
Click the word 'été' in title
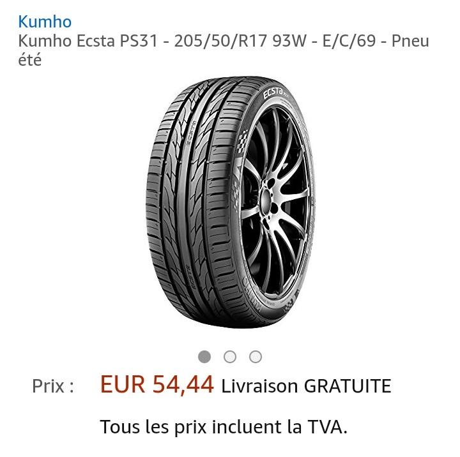pos(30,59)
